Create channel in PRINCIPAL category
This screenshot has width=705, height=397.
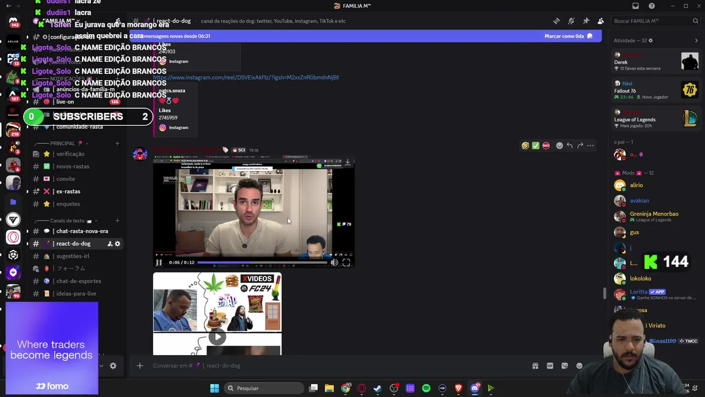117,143
